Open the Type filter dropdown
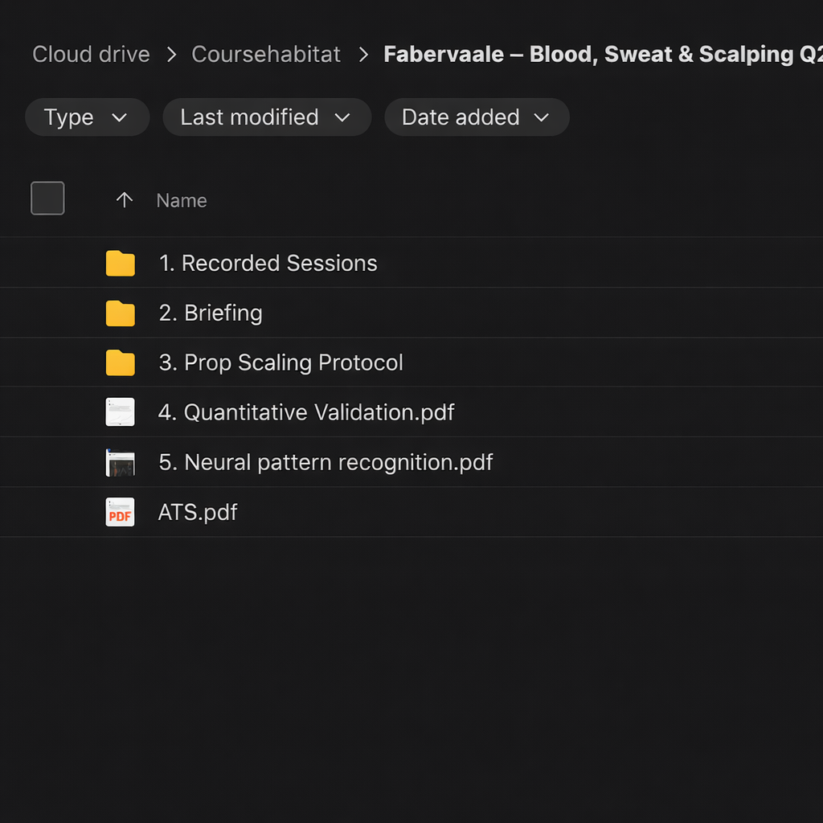This screenshot has width=823, height=823. click(87, 117)
